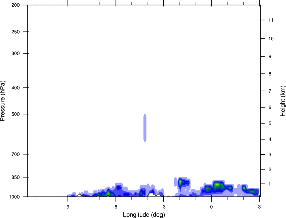
Task: Pick the 5 km height label
Action: point(270,124)
